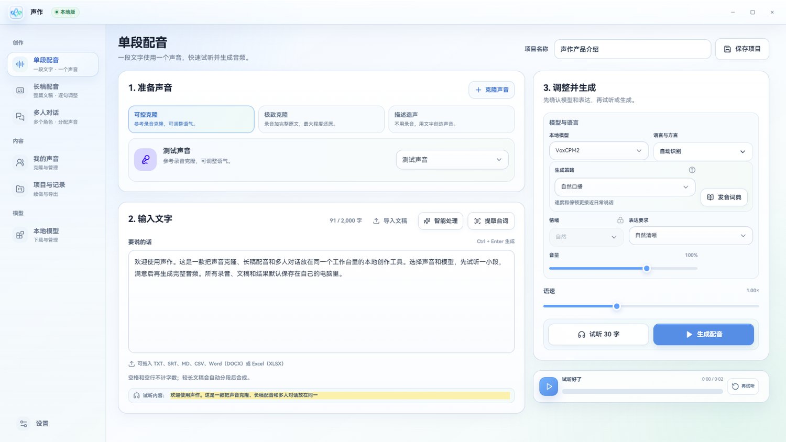Click the 项目名称 input field
This screenshot has height=442, width=786.
(x=632, y=49)
